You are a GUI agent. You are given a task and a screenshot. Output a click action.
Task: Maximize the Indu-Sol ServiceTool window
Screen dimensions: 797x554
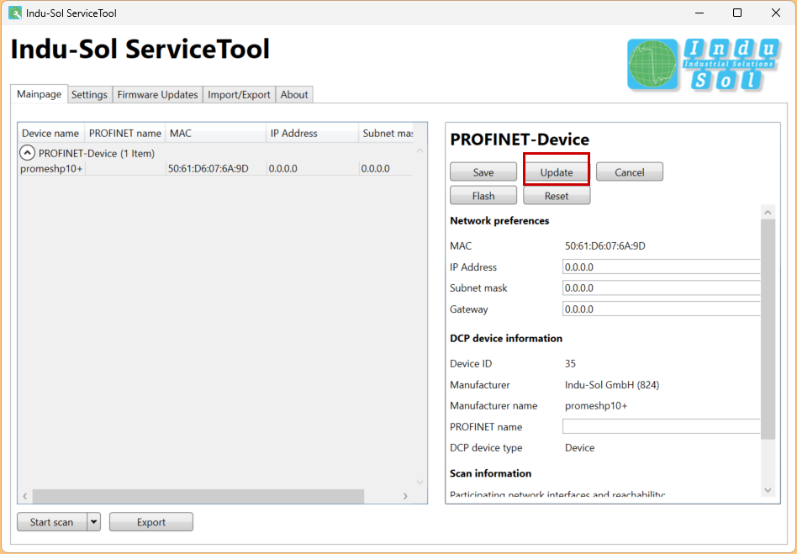coord(737,13)
